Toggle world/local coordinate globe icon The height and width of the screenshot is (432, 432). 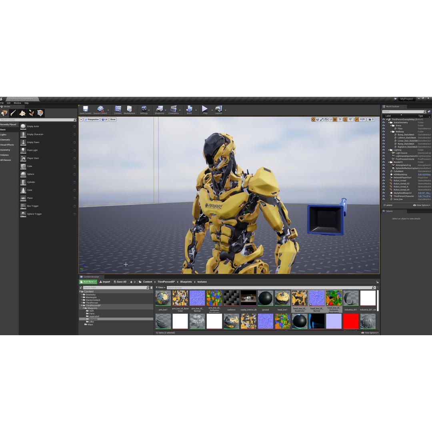pos(326,120)
